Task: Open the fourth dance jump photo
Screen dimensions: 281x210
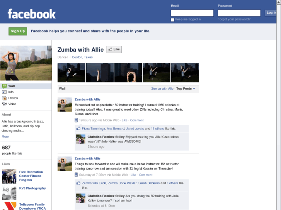Action: (x=157, y=72)
